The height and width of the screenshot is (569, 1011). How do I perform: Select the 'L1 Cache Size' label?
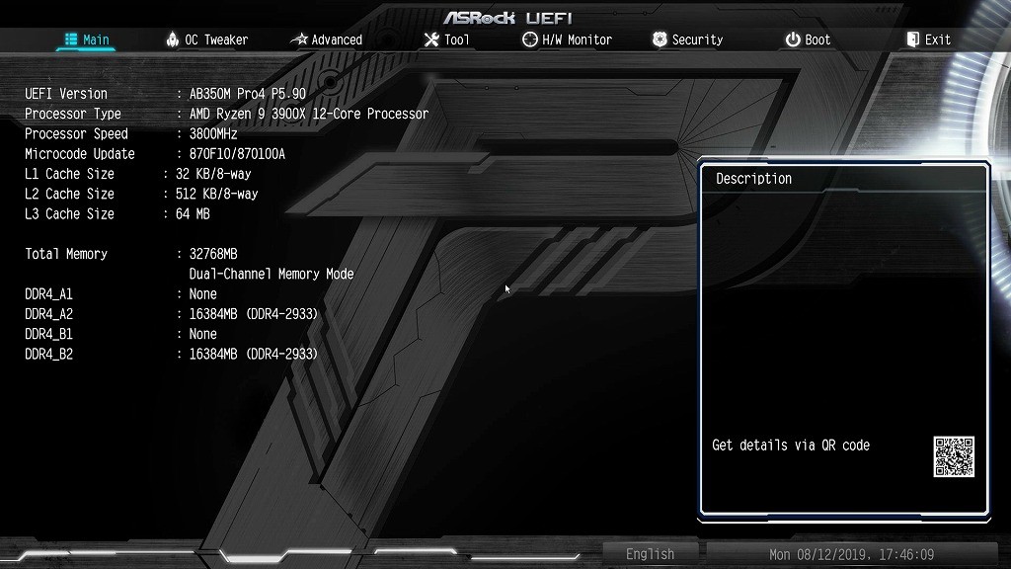click(x=70, y=174)
